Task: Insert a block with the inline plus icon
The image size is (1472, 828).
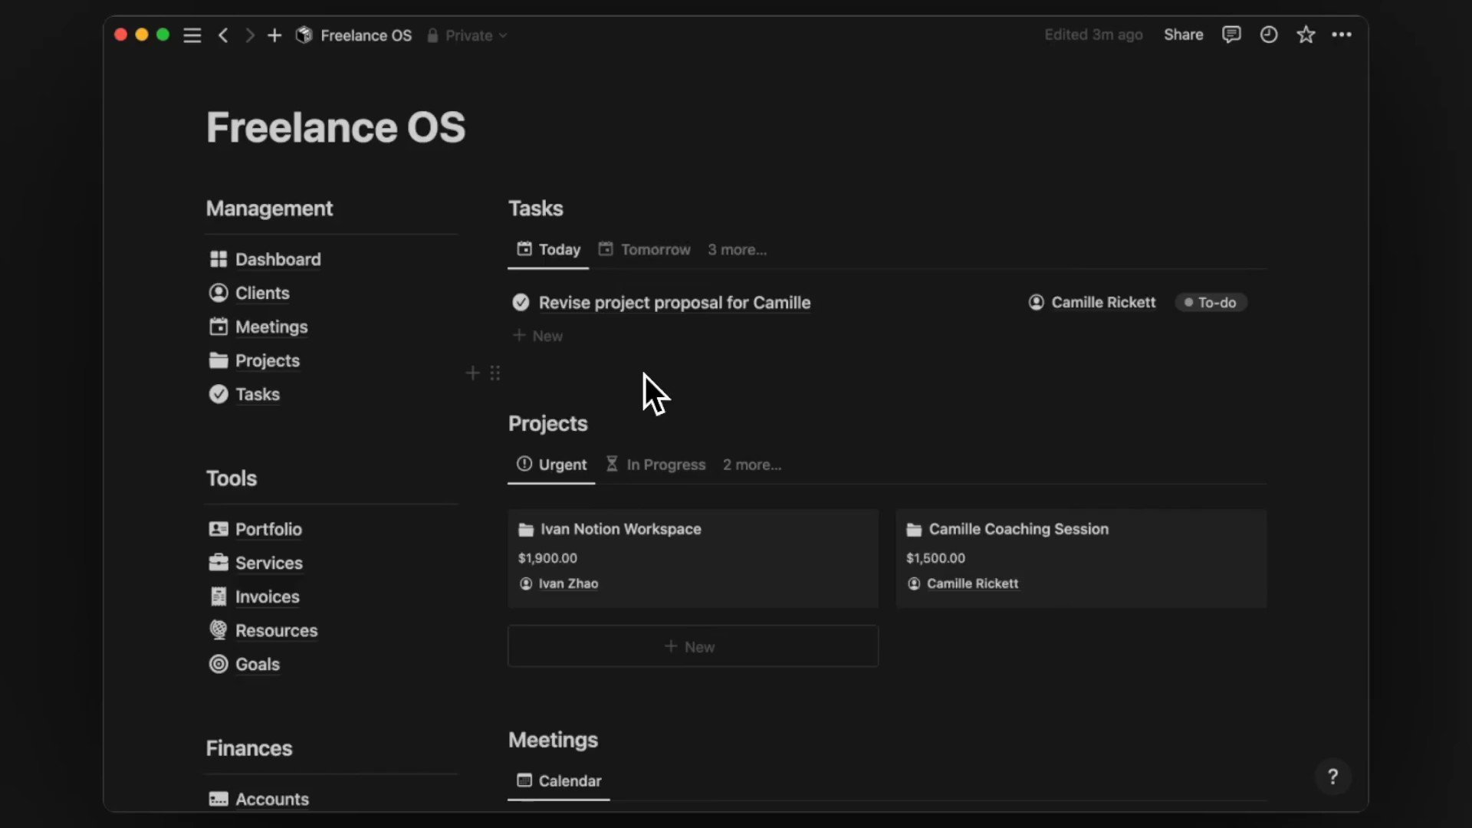Action: pos(472,373)
